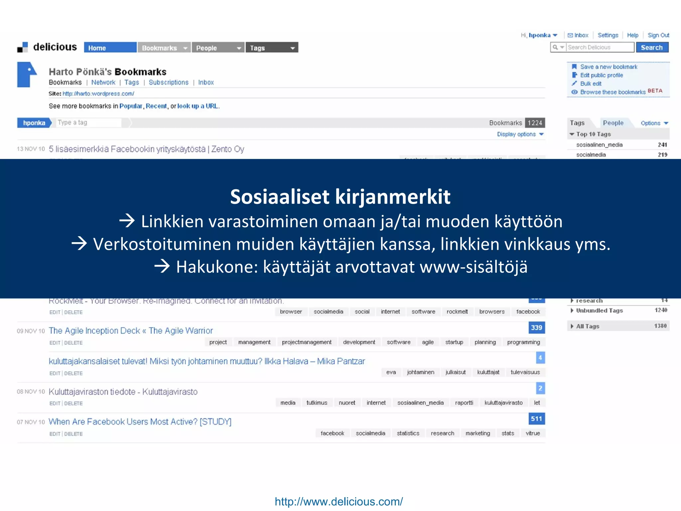The height and width of the screenshot is (511, 681).
Task: Open the People menu dropdown arrow
Action: (x=239, y=48)
